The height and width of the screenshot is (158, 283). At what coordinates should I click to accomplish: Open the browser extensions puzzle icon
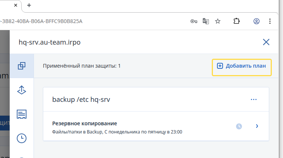coord(236,21)
